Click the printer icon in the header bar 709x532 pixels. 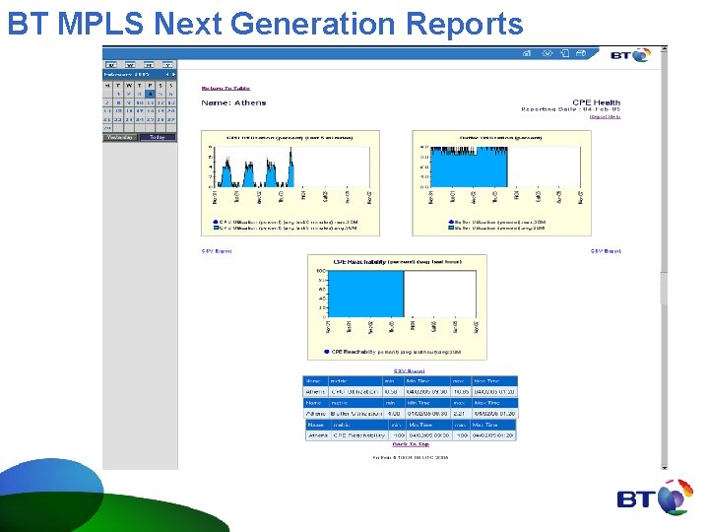pos(581,53)
